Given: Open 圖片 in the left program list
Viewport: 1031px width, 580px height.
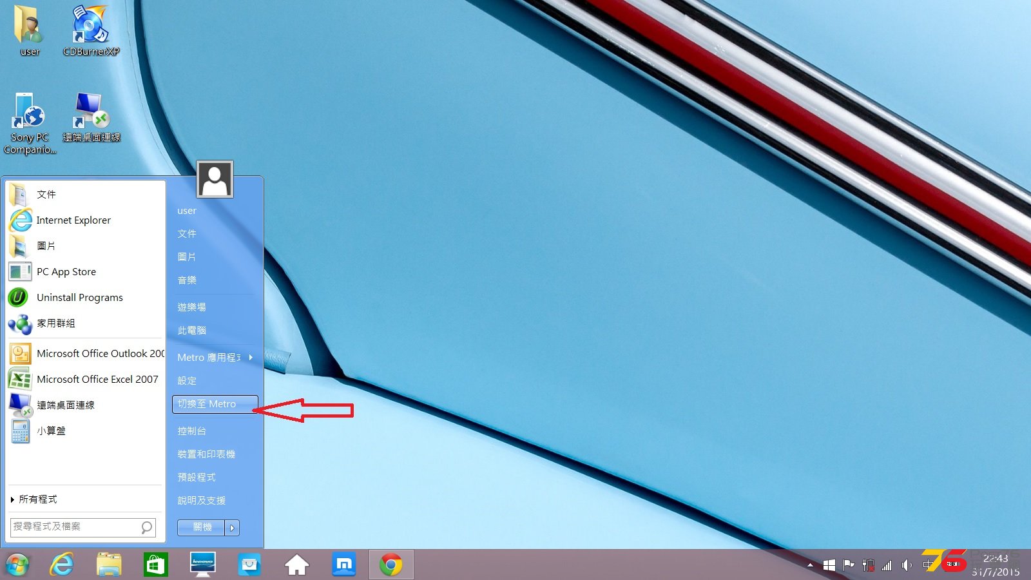Looking at the screenshot, I should click(86, 246).
